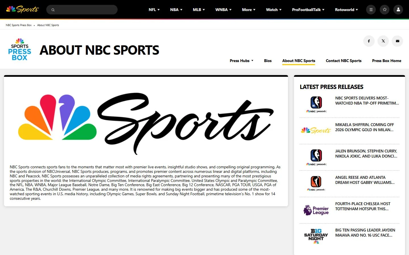Open Premier League logo thumbnail
409x255 pixels.
coord(316,210)
